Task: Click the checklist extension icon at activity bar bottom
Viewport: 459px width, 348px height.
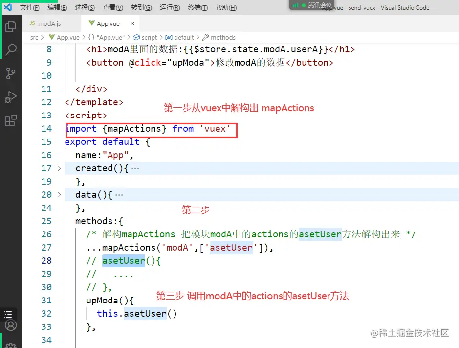Action: 11,315
